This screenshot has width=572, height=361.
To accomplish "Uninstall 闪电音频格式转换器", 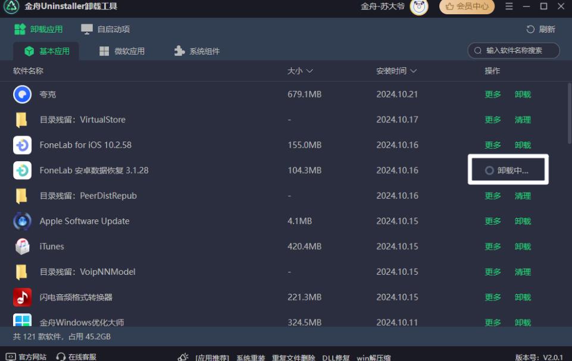I will click(x=523, y=297).
